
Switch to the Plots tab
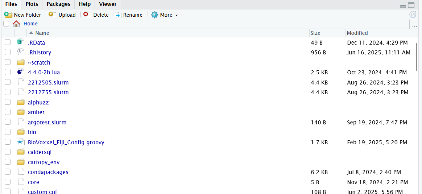[x=32, y=4]
